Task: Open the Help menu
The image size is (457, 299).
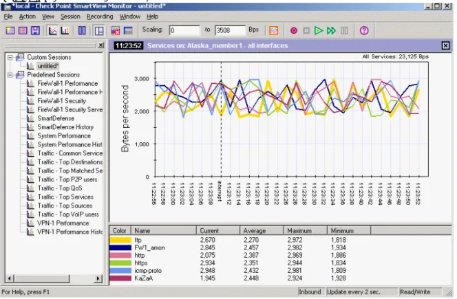Action: point(152,16)
